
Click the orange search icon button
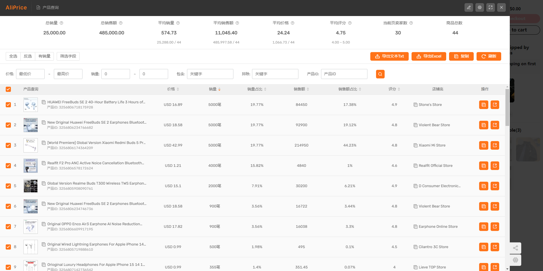tap(380, 74)
